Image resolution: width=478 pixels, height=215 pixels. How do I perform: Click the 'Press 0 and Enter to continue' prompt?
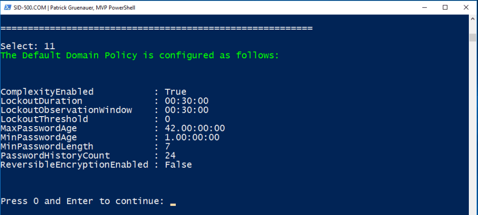click(x=82, y=201)
